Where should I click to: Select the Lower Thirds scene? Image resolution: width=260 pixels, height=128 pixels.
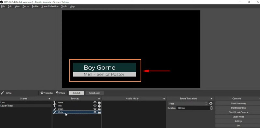pos(26,106)
